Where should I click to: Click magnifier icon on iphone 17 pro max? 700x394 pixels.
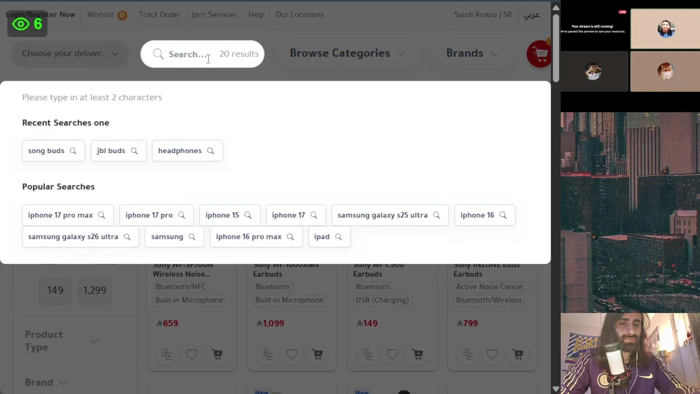click(101, 215)
